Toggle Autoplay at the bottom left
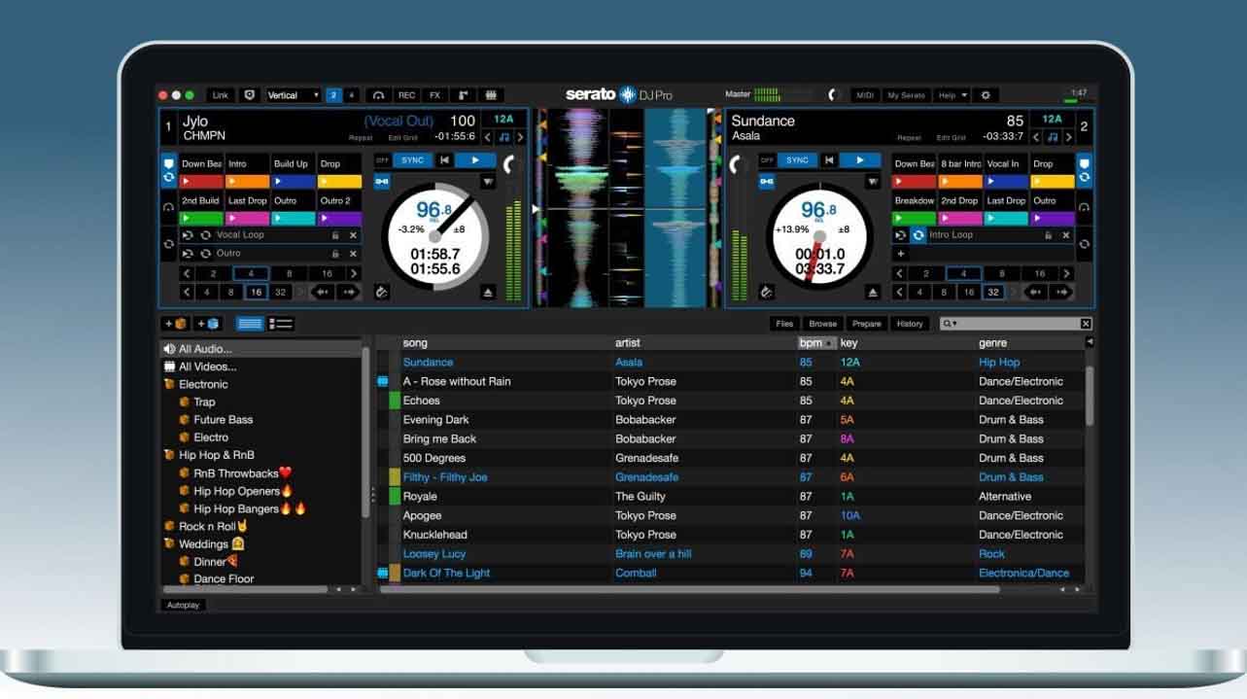Screen dimensions: 1247x699 183,605
